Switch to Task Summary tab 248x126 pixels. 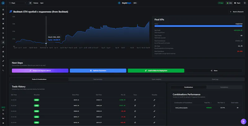coord(98,79)
